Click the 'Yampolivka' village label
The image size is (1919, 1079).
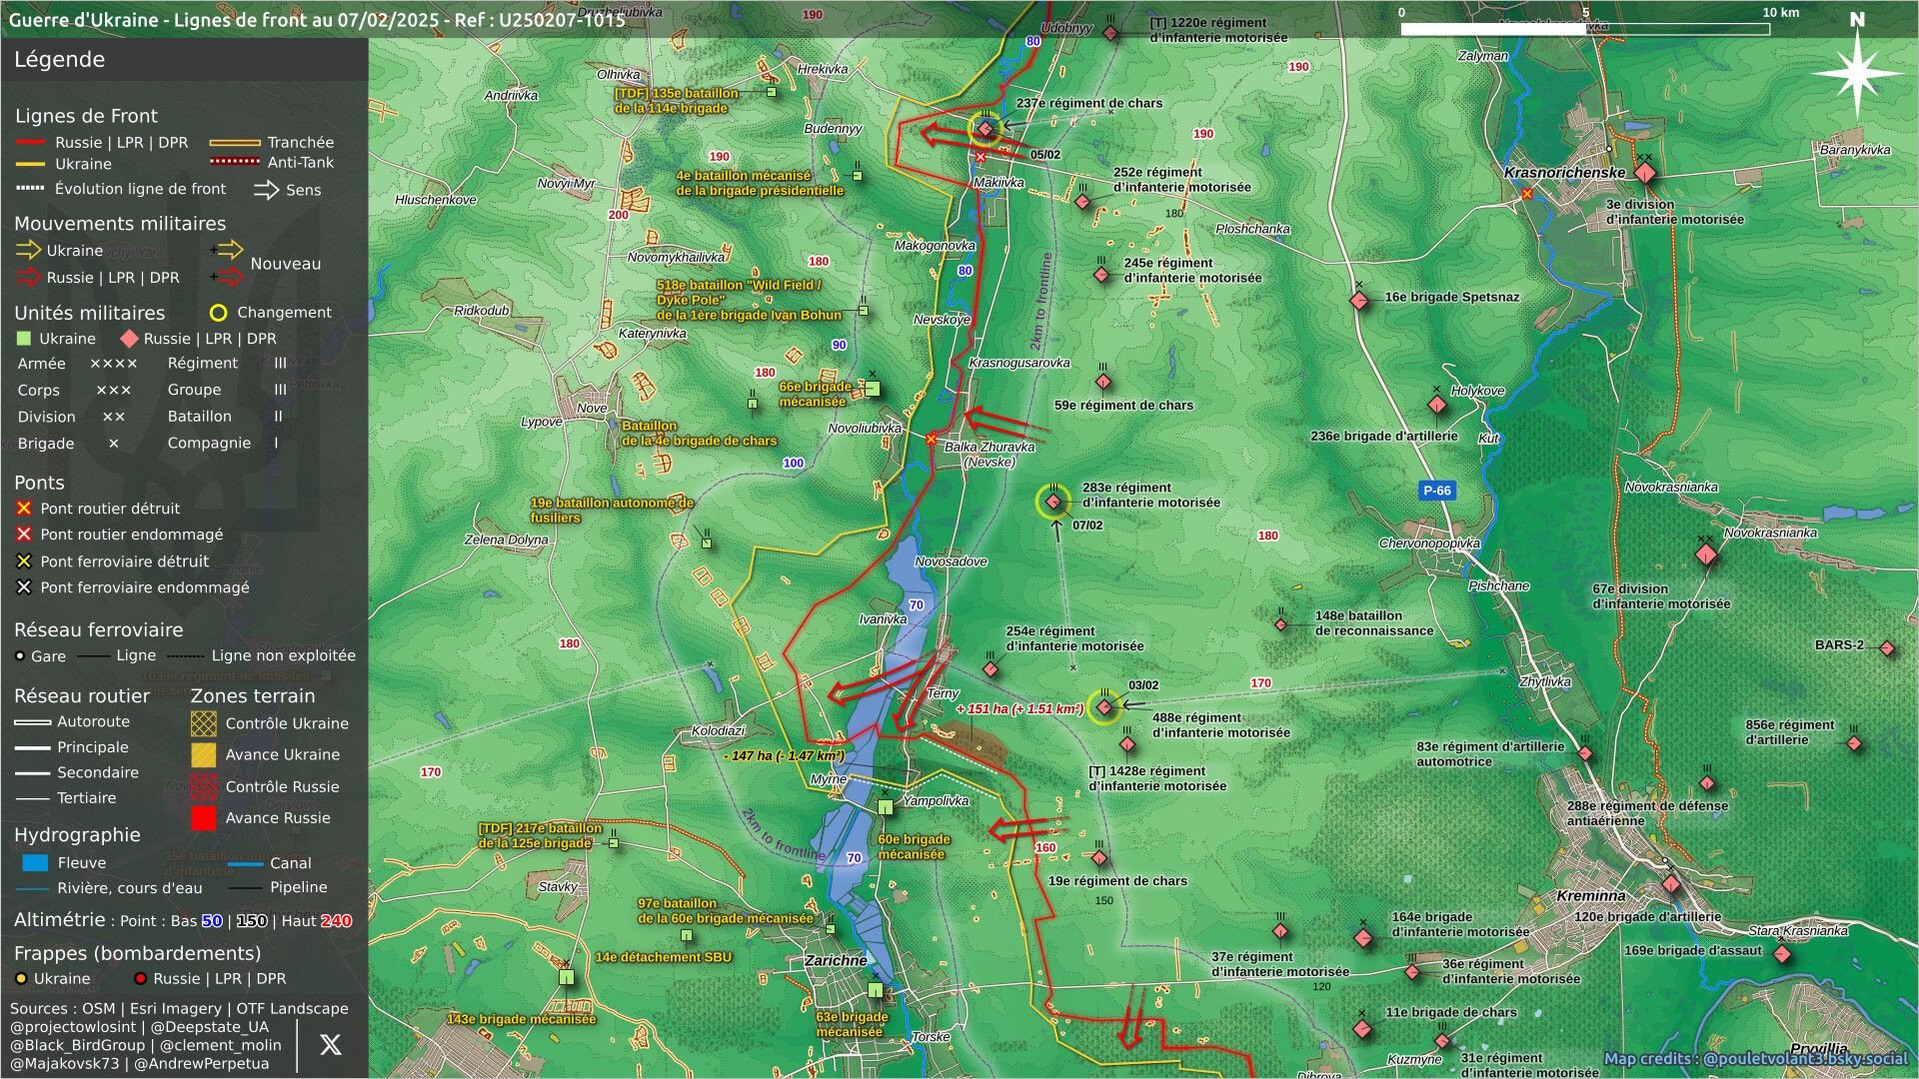point(936,801)
